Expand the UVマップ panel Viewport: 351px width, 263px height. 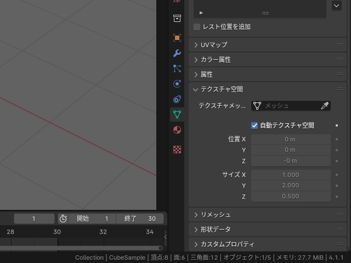(268, 45)
